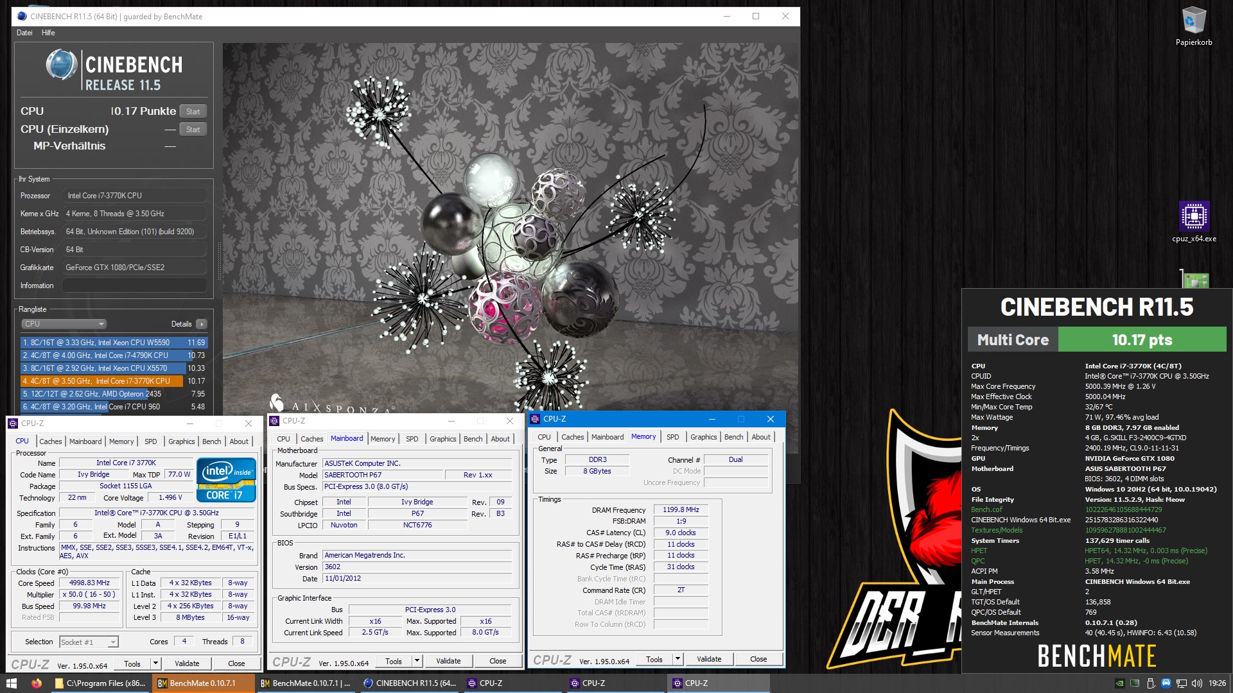Click the blue car tray icon
The image size is (1233, 693).
click(x=1166, y=683)
